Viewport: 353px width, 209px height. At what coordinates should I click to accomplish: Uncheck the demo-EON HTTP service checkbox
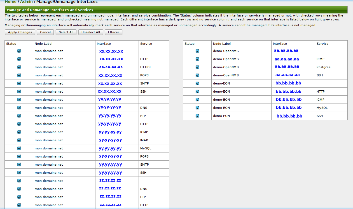tap(197, 91)
